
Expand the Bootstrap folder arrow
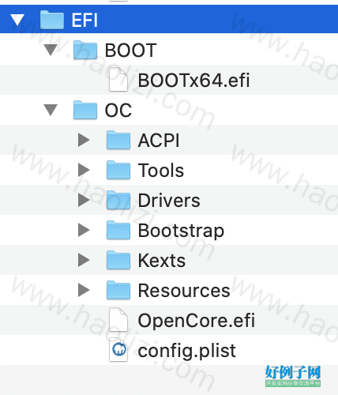pos(84,230)
